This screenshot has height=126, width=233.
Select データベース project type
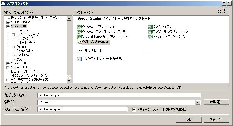coord(25,38)
